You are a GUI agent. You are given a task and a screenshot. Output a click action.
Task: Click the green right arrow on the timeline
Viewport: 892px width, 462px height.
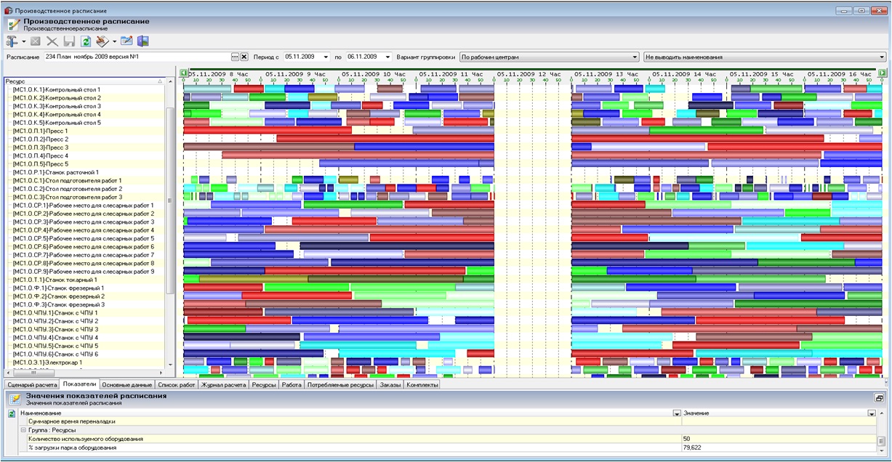(x=882, y=73)
